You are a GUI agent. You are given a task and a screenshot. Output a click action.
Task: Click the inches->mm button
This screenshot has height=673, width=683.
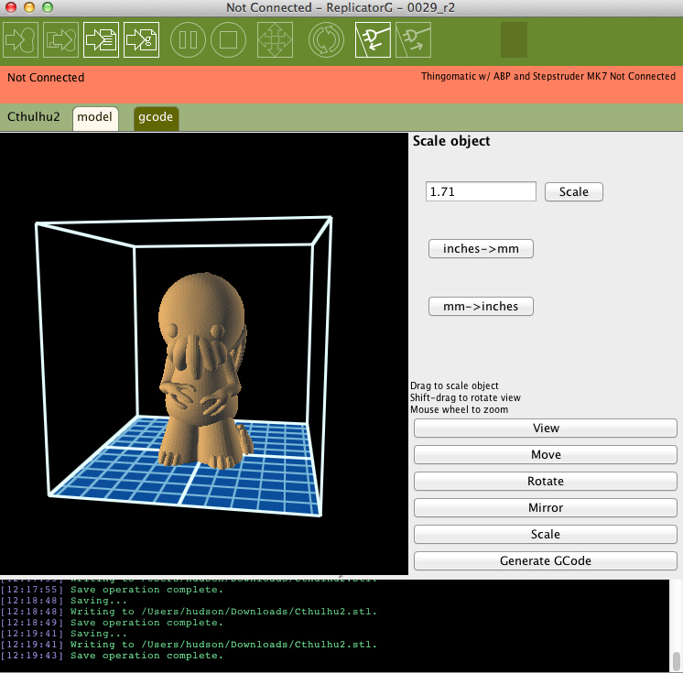[x=481, y=249]
